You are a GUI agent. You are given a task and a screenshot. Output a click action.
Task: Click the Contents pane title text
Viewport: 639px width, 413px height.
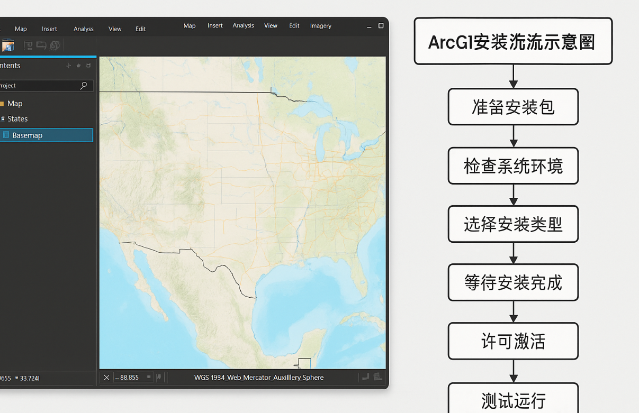click(10, 66)
